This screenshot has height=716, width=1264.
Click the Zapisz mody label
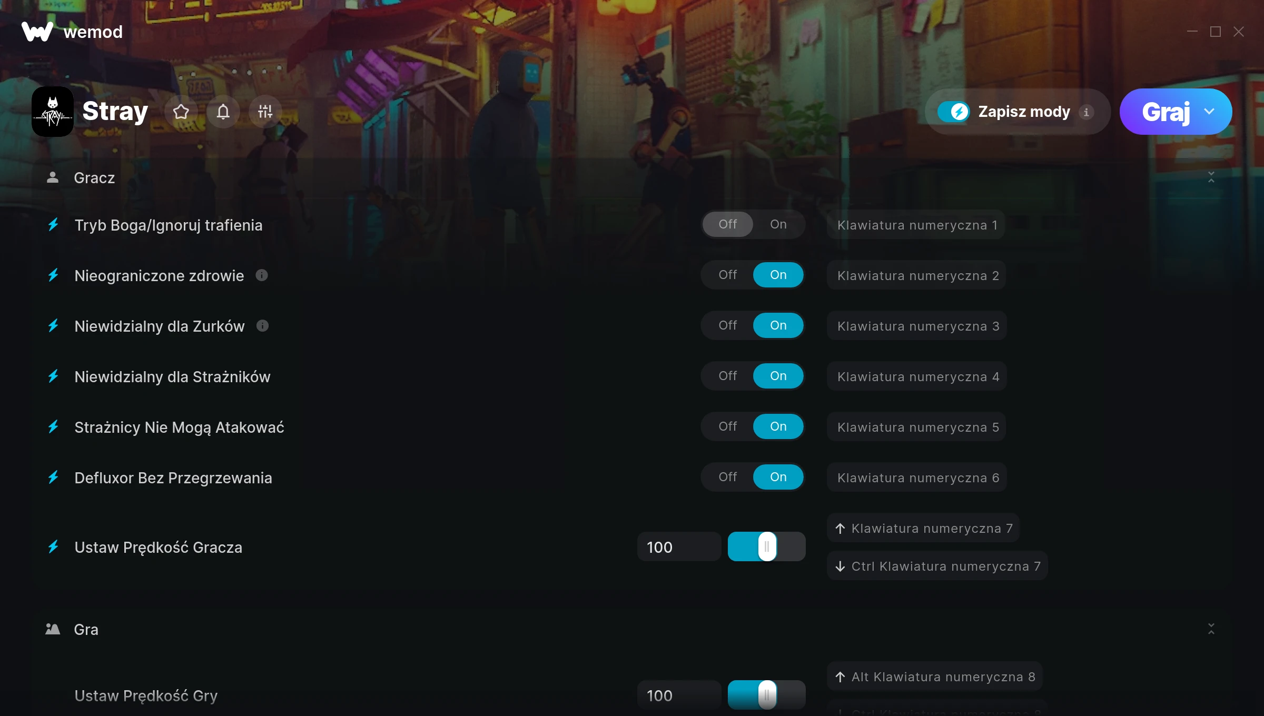1024,112
